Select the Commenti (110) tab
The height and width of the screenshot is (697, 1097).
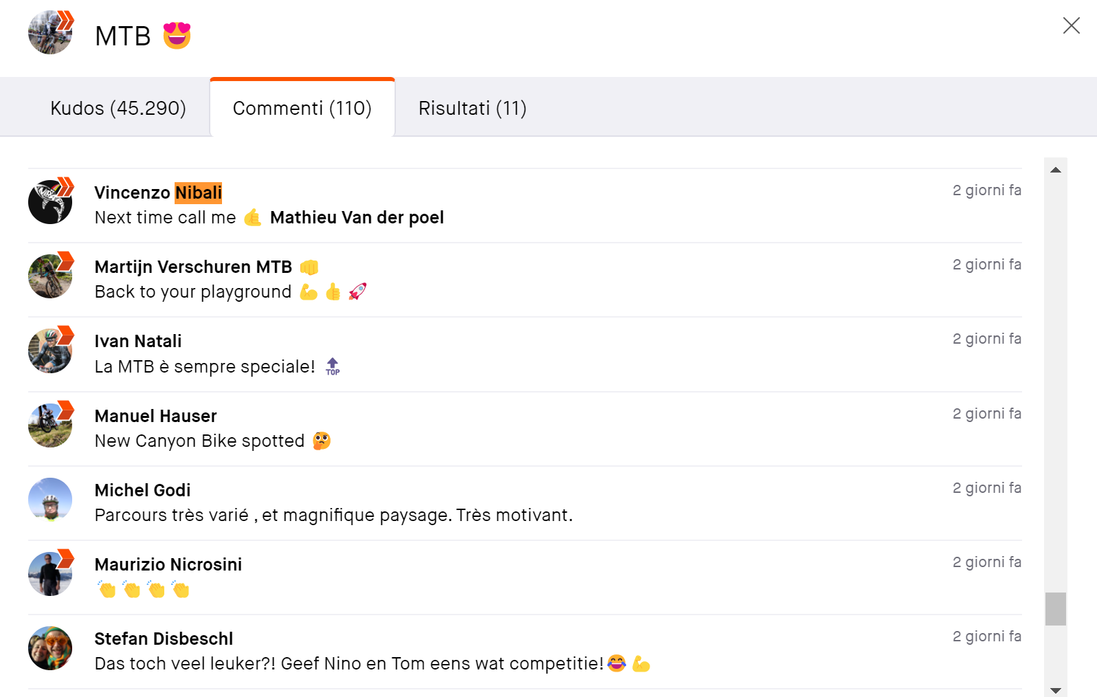point(302,109)
